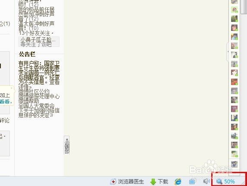
Task: Open the 13个好友关注 link
Action: click(x=36, y=33)
